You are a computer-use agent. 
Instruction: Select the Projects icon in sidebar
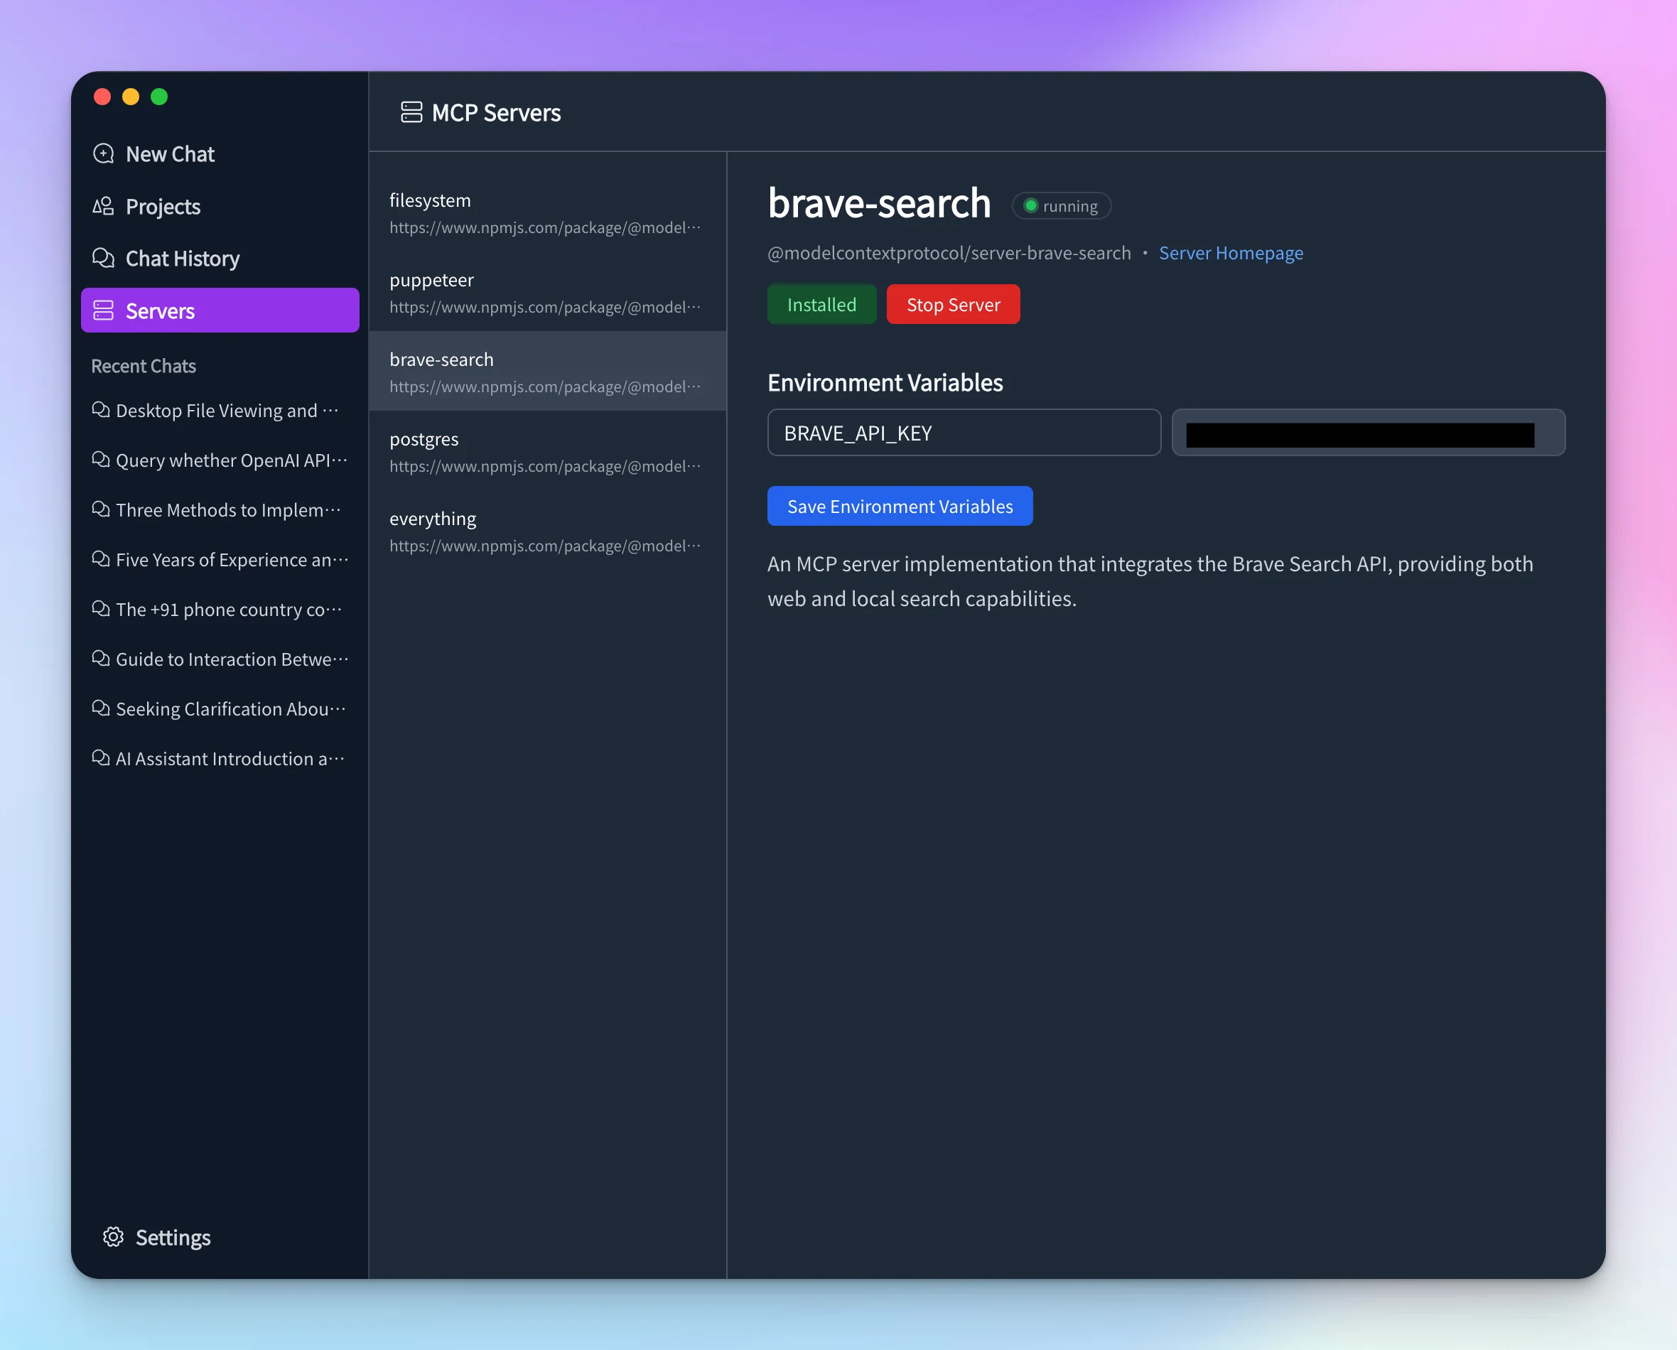(x=104, y=206)
